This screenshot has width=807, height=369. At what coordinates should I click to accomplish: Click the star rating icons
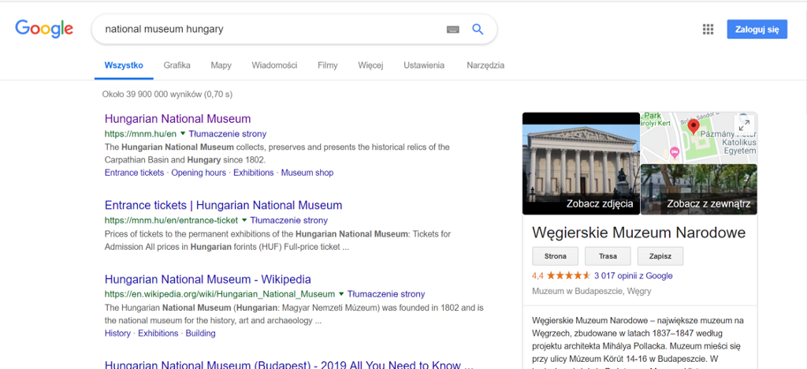coord(568,275)
